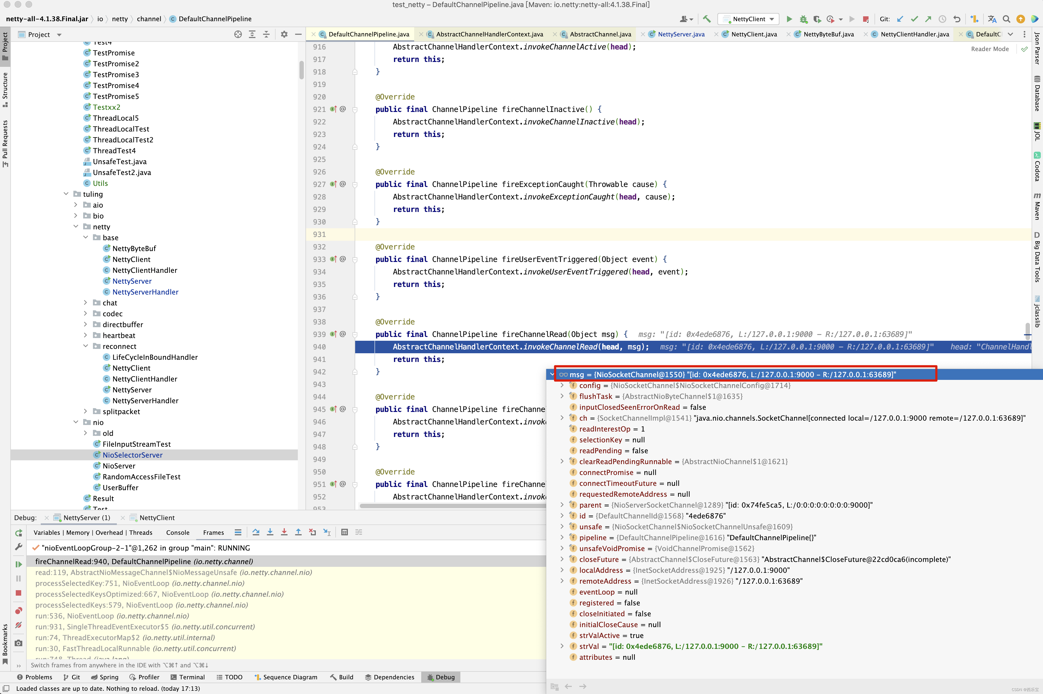Click channel in breadcrumb path

click(x=149, y=19)
